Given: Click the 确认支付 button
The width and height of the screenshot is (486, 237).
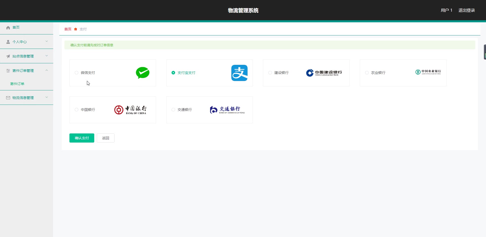Looking at the screenshot, I should [82, 138].
